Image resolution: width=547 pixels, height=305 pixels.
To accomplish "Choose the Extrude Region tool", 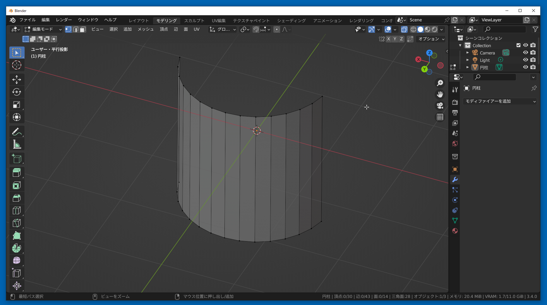I will 17,173.
